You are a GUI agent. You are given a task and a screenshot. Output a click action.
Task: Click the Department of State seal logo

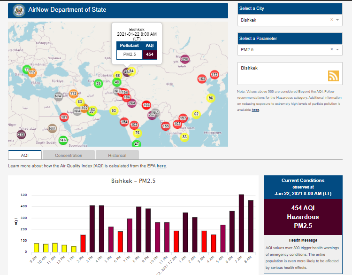pyautogui.click(x=19, y=10)
